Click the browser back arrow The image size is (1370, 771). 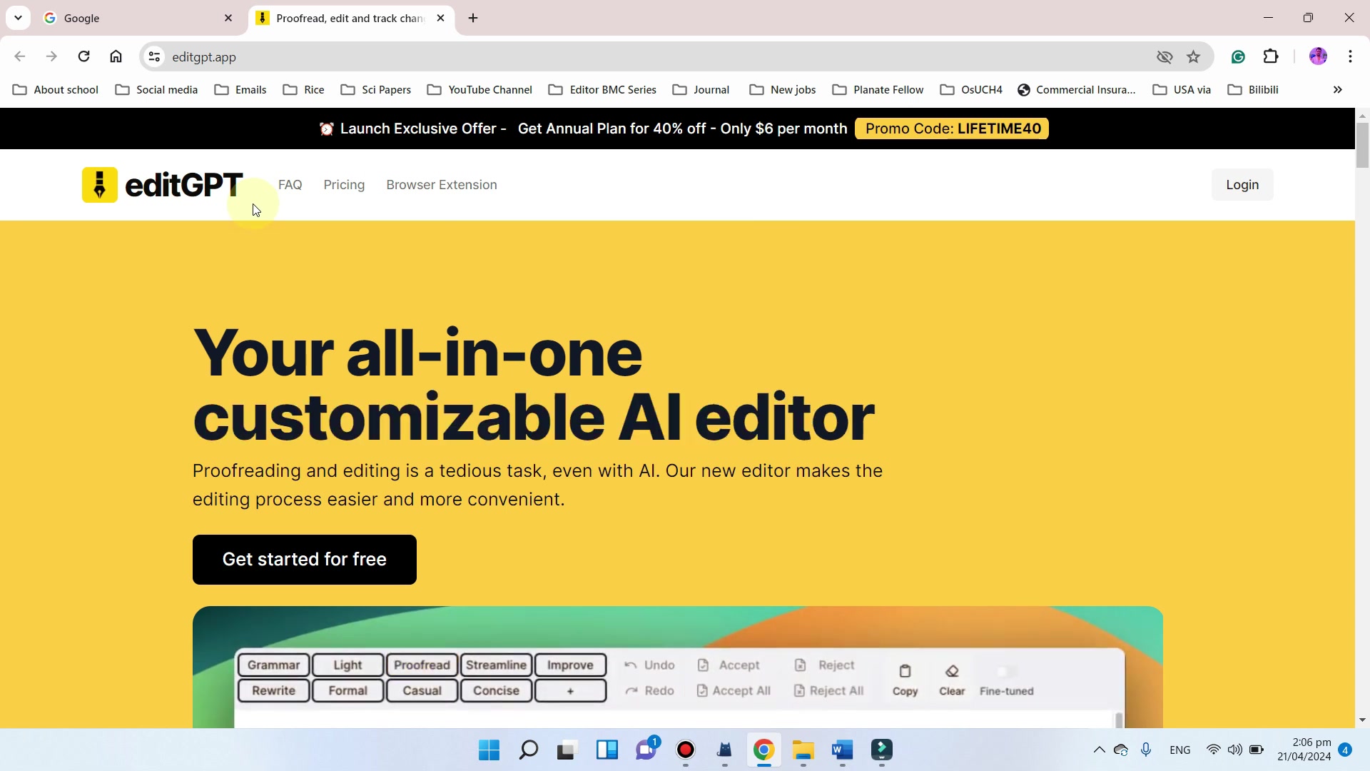20,56
